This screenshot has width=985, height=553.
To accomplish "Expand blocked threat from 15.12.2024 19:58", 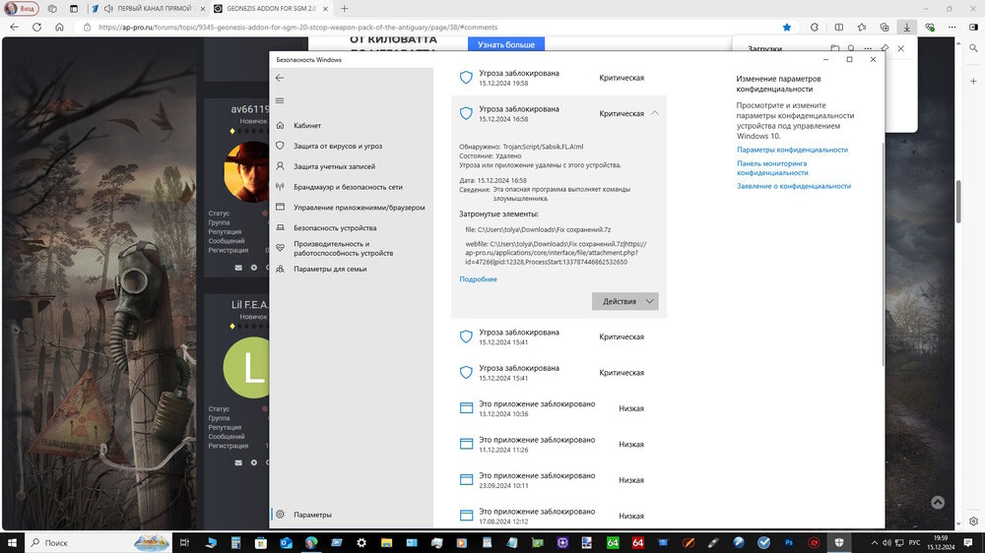I will pyautogui.click(x=558, y=78).
